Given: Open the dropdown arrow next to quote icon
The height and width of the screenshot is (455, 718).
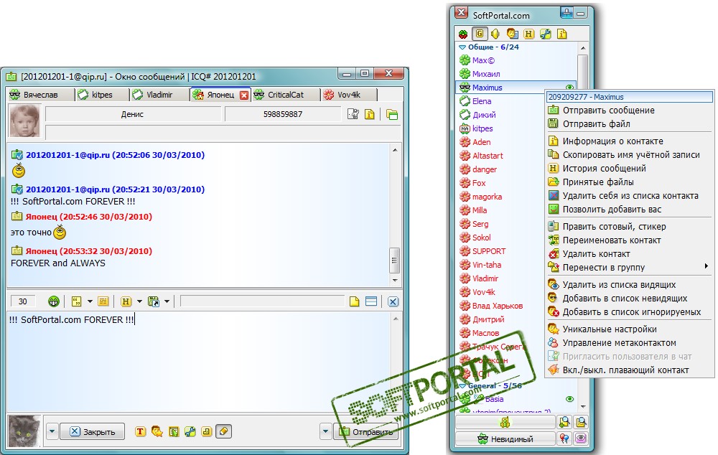Looking at the screenshot, I should pos(90,301).
